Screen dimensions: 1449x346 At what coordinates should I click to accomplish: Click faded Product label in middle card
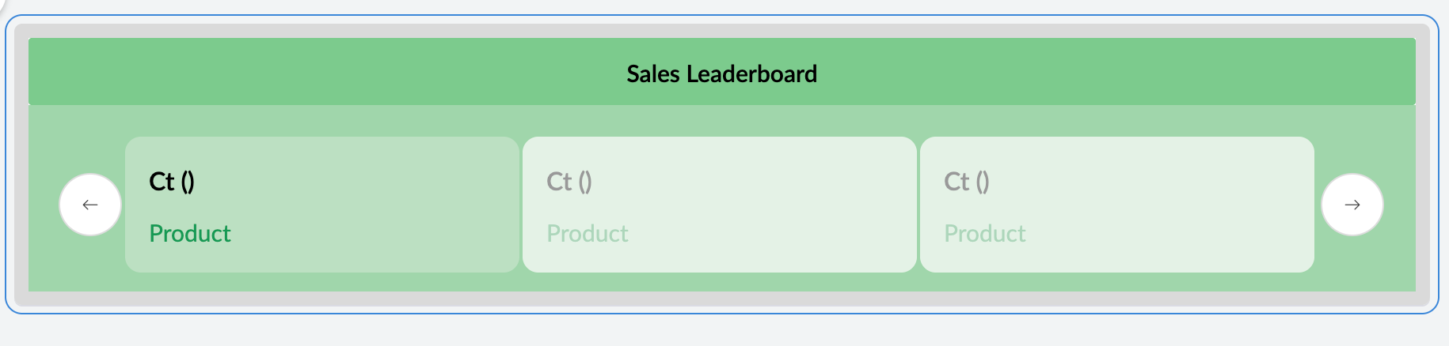[588, 234]
